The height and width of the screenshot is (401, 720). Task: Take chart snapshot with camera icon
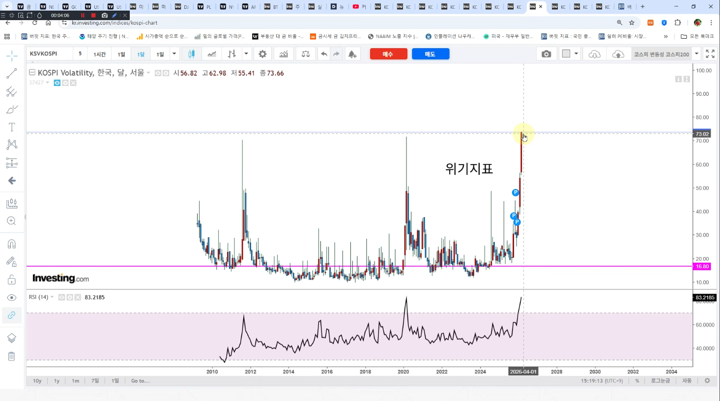point(547,54)
